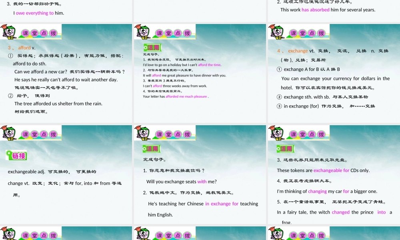Click pink word 'into' in fairy tale sentence
400x240 pixels.
point(381,212)
